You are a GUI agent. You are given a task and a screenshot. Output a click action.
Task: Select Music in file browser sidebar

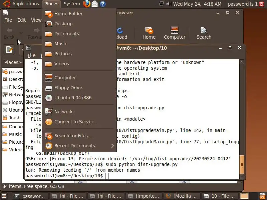point(13,134)
